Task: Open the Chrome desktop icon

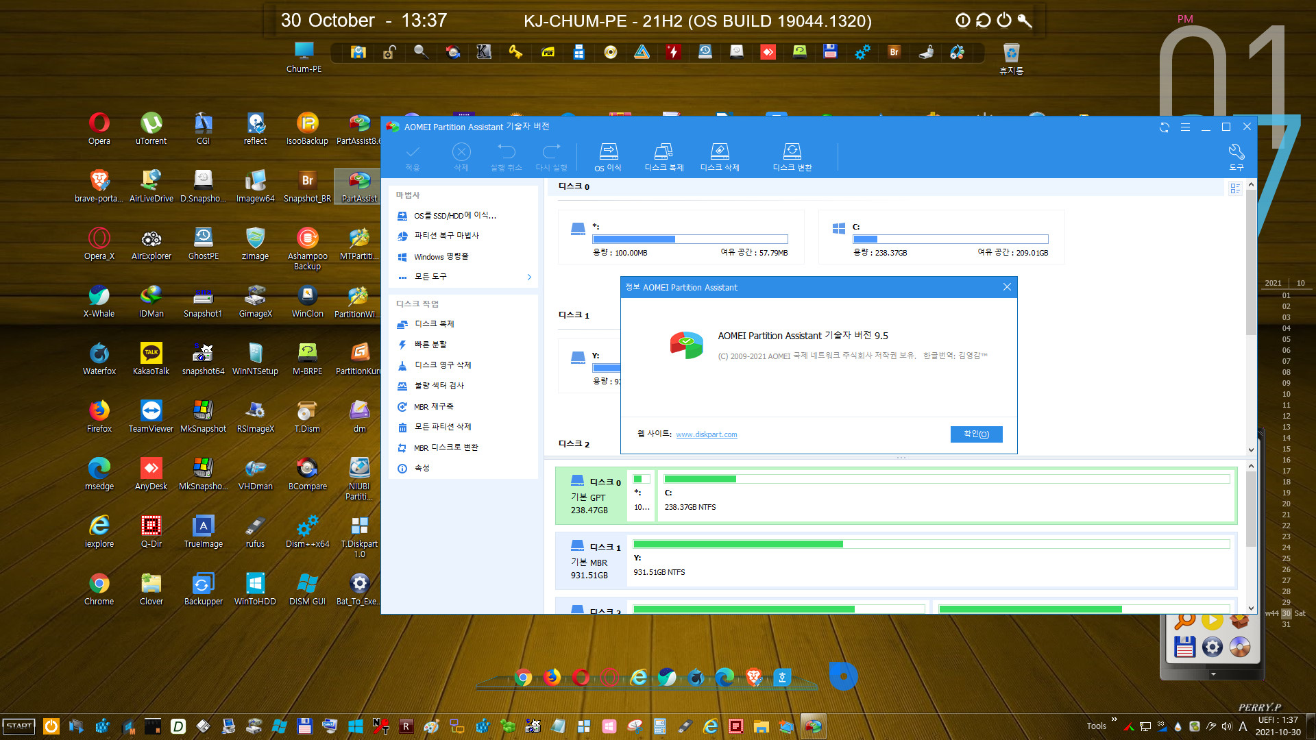Action: point(99,589)
